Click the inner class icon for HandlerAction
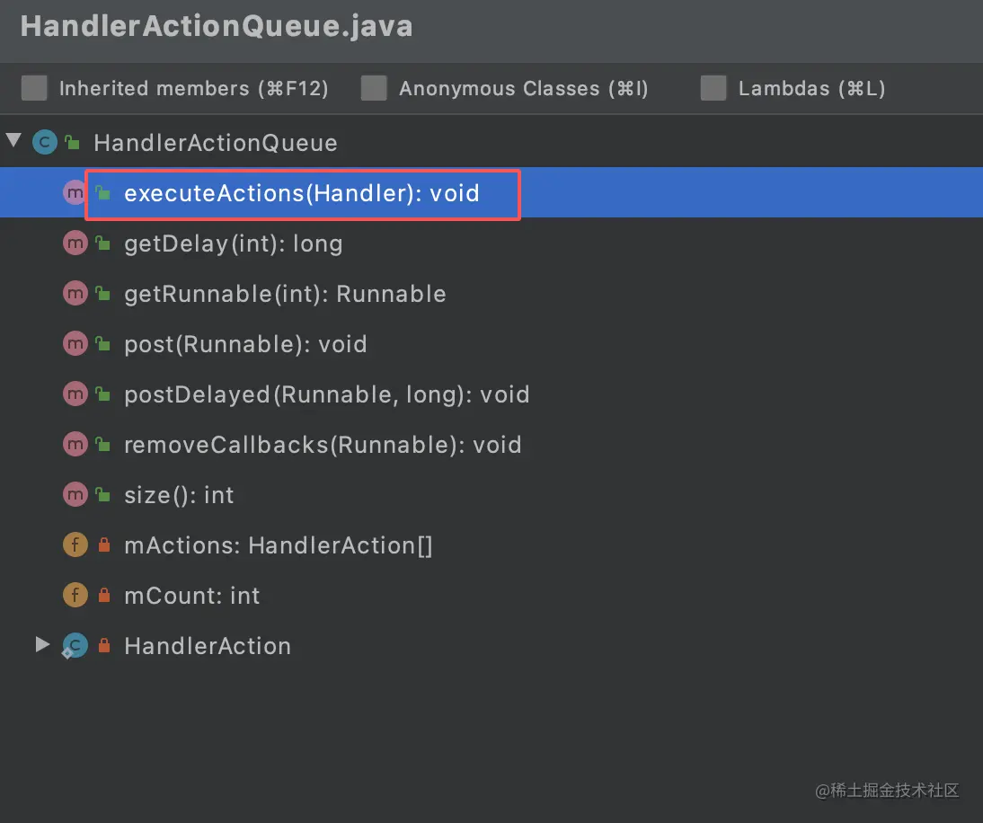983x823 pixels. click(75, 645)
